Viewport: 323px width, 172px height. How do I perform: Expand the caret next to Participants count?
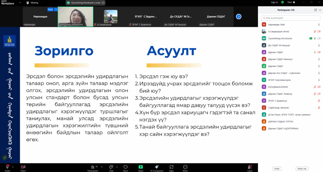point(101,166)
